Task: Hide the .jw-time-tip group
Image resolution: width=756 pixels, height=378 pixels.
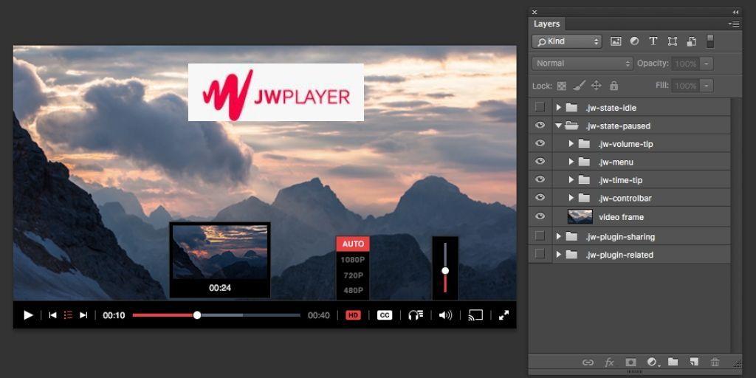Action: pos(540,179)
